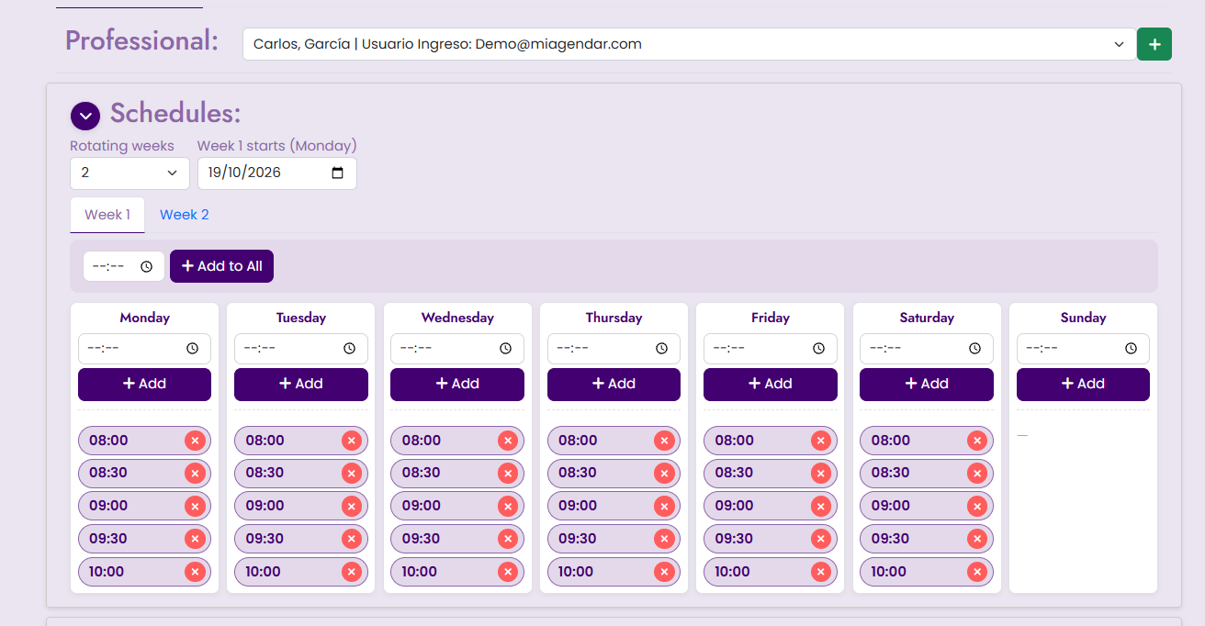Click the Thursday column heading

pyautogui.click(x=614, y=318)
